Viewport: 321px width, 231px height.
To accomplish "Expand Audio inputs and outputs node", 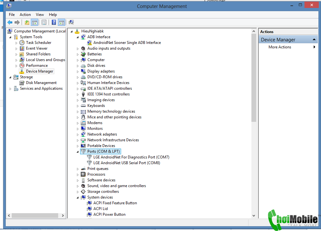I will (x=78, y=49).
